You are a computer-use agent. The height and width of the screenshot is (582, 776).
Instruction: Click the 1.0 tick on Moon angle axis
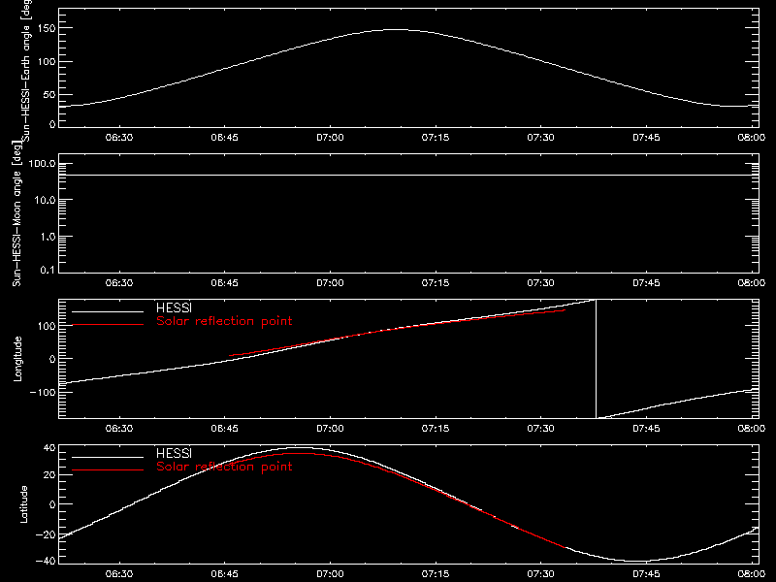(x=48, y=237)
